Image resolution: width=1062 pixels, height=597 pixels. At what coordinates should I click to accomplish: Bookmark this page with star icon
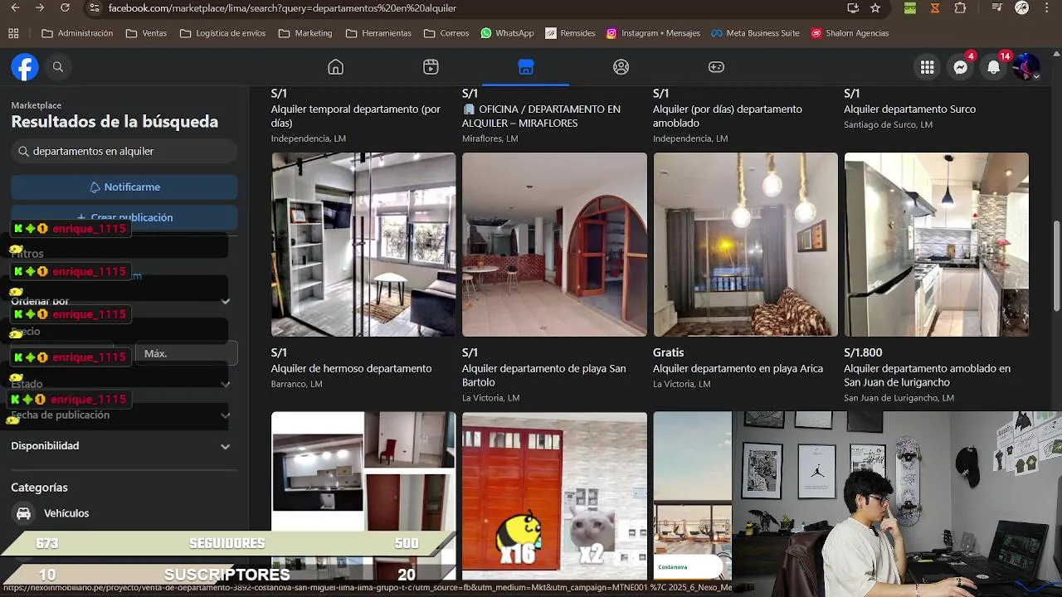pyautogui.click(x=875, y=8)
